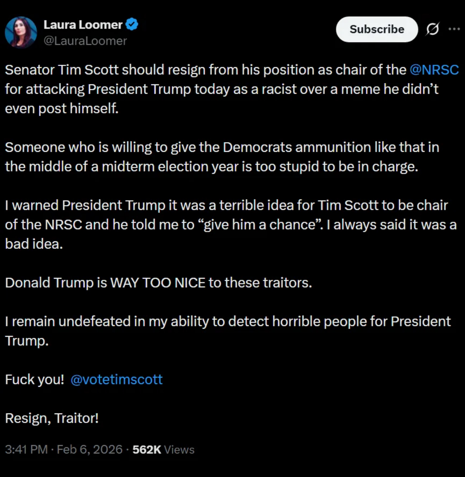Screen dimensions: 465x477
Task: Click the blue verified checkmark badge
Action: click(132, 25)
